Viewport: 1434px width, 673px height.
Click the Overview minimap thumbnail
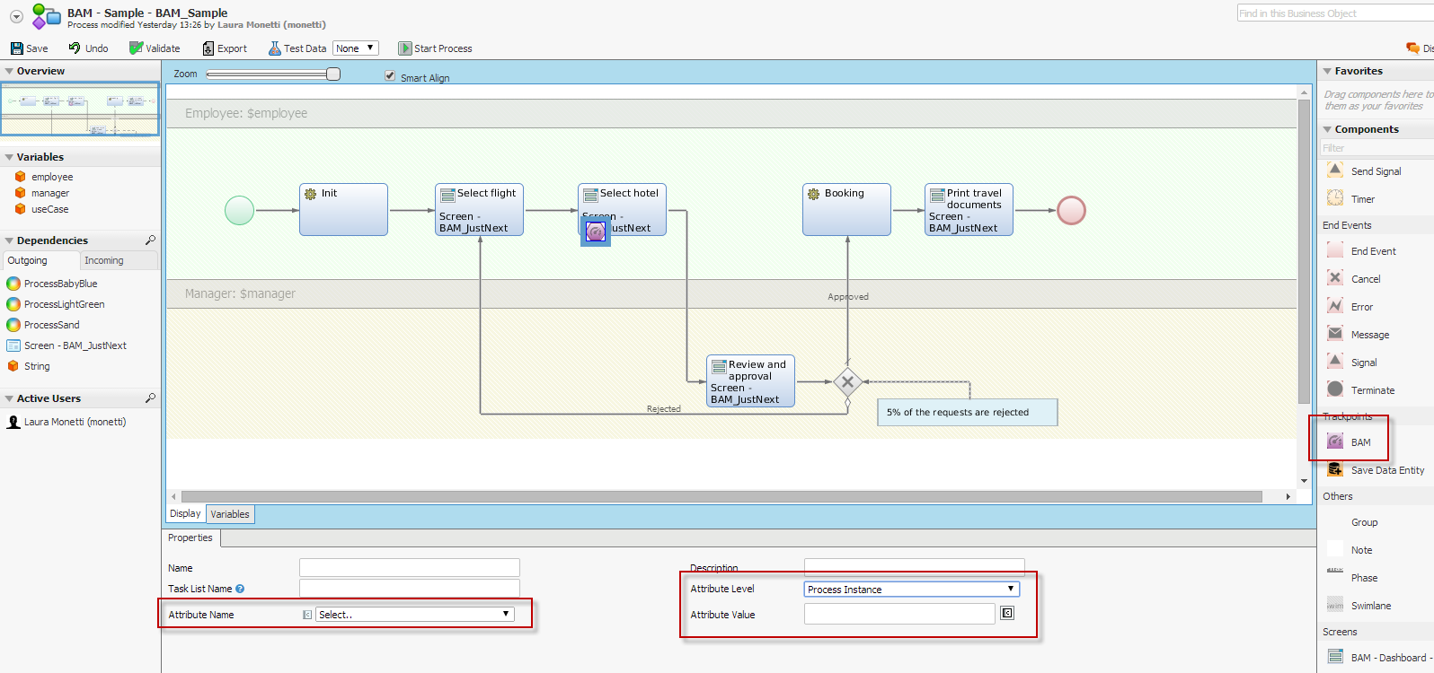(80, 109)
